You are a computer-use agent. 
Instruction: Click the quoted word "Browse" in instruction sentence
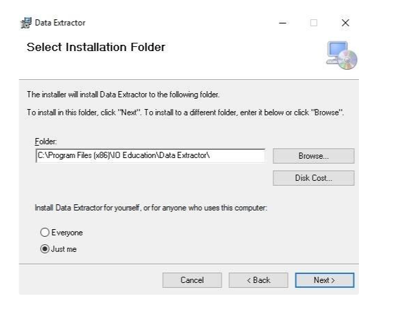tap(327, 112)
